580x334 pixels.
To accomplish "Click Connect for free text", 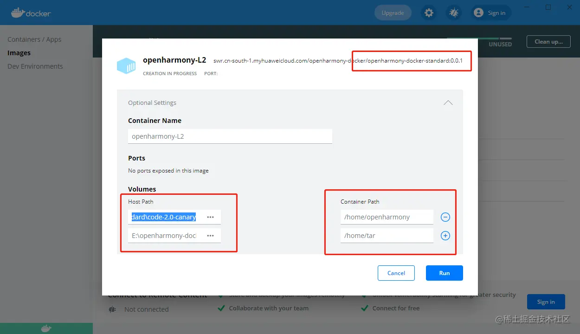I will [396, 308].
